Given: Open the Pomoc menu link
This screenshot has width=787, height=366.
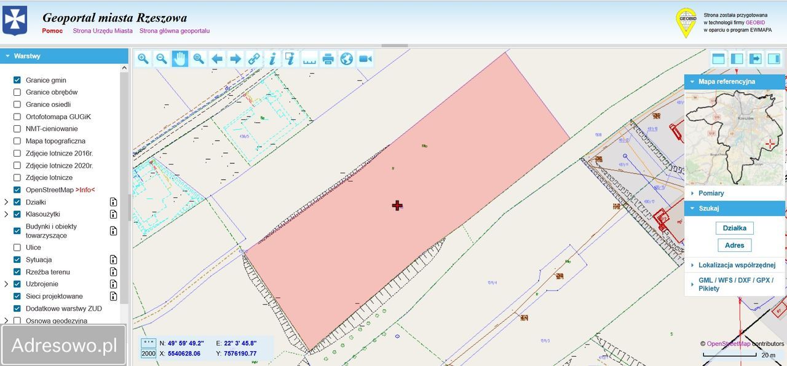Looking at the screenshot, I should [x=52, y=31].
